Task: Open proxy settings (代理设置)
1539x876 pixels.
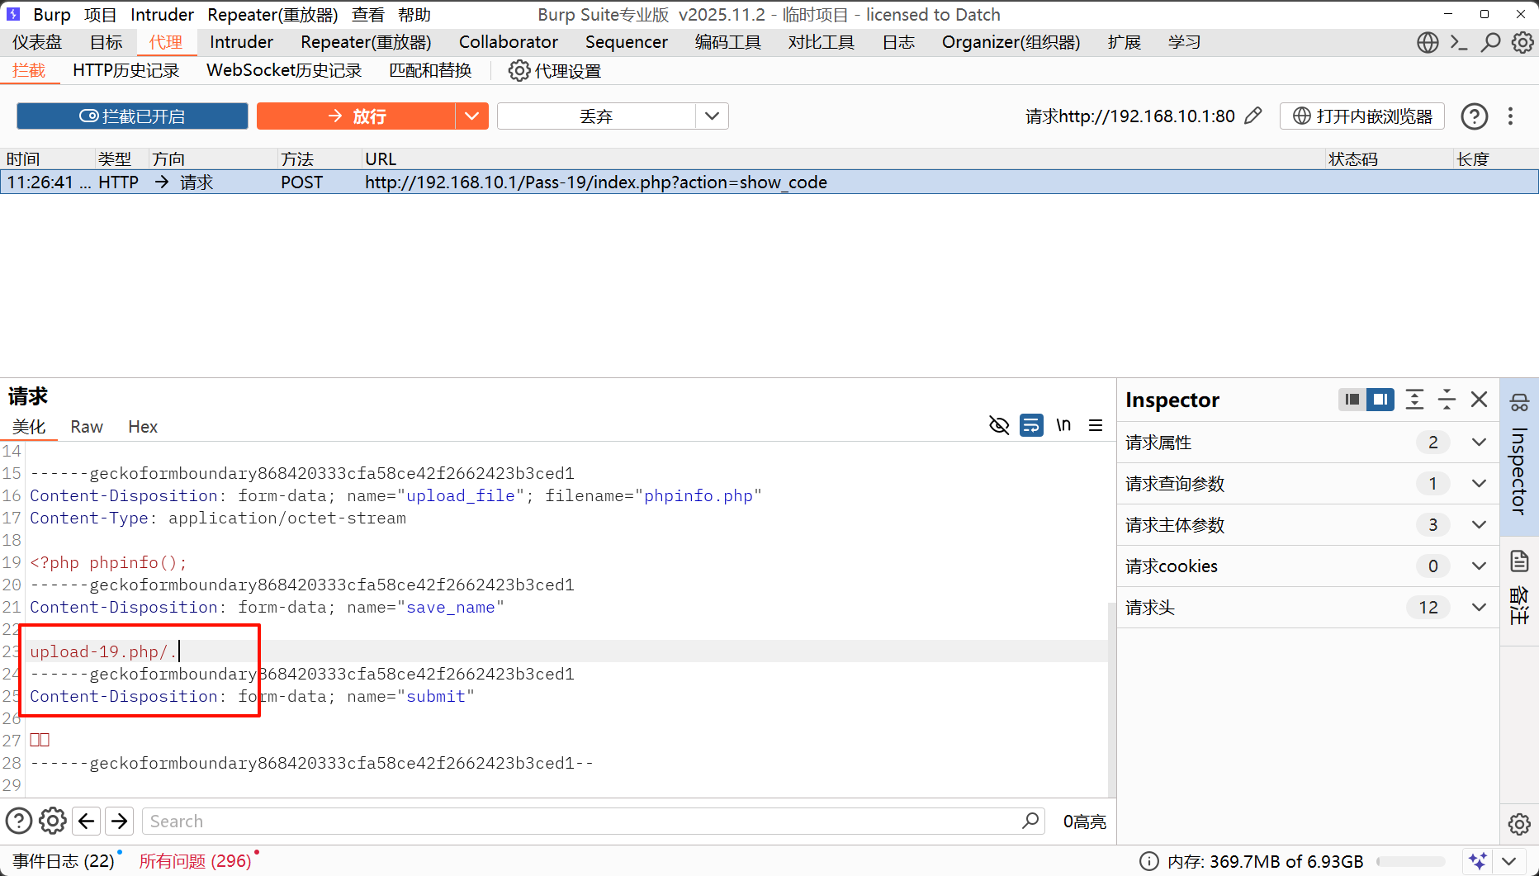Action: [555, 71]
